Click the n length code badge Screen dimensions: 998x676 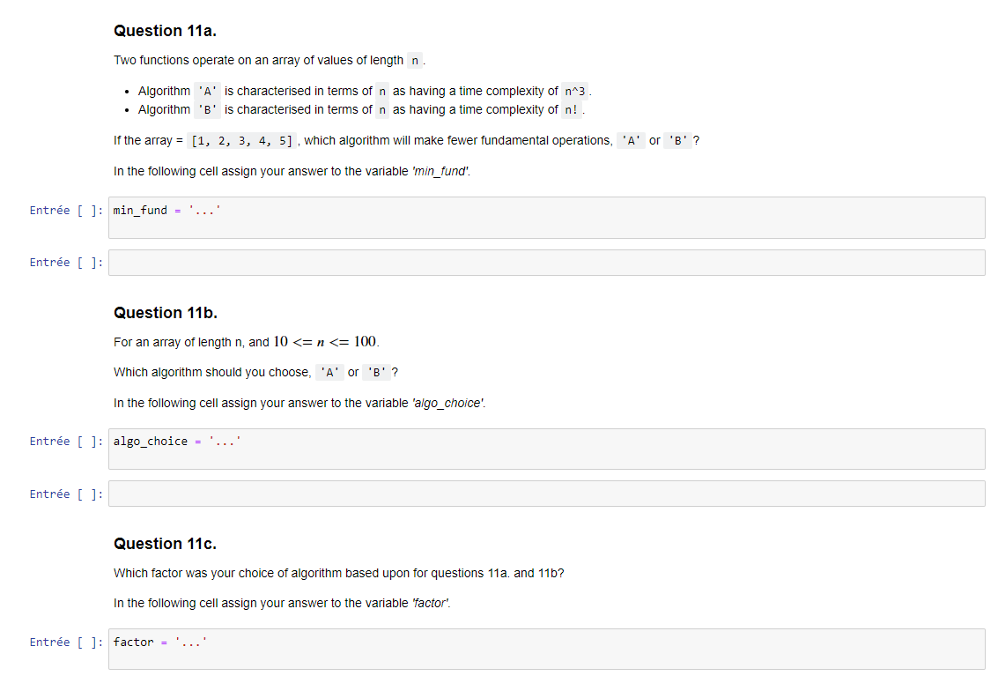(414, 60)
